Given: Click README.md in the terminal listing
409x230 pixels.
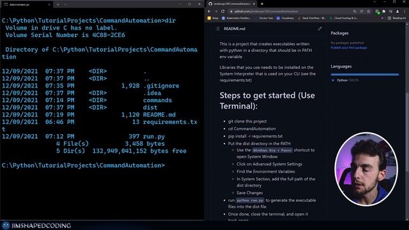Looking at the screenshot, I should [159, 115].
